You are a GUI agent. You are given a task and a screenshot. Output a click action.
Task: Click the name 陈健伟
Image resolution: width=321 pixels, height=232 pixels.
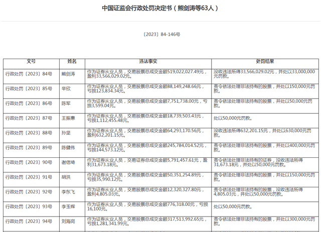pyautogui.click(x=68, y=147)
